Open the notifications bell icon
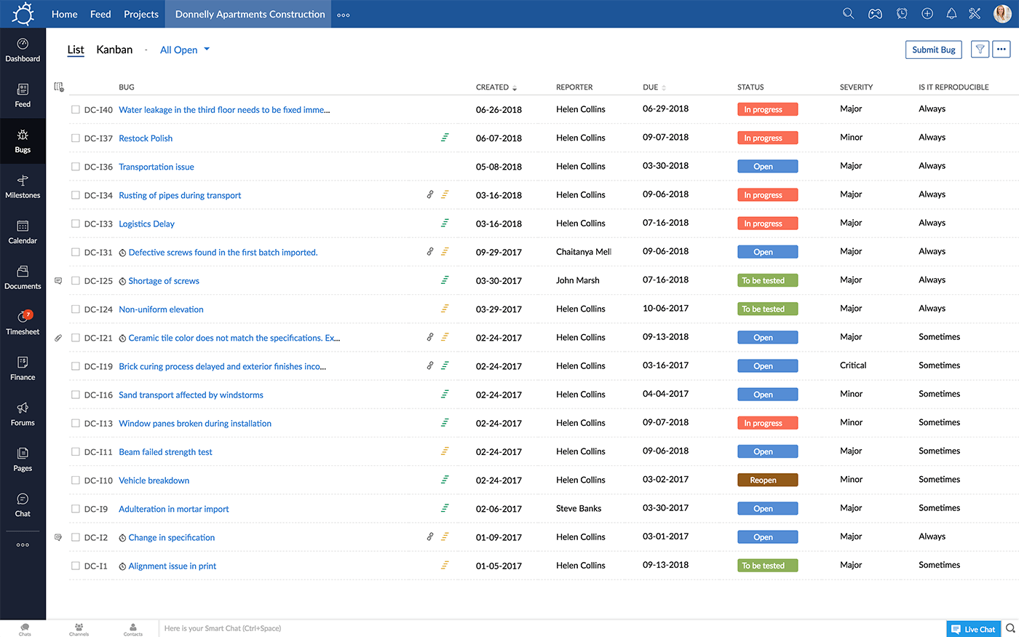This screenshot has width=1019, height=637. (951, 13)
